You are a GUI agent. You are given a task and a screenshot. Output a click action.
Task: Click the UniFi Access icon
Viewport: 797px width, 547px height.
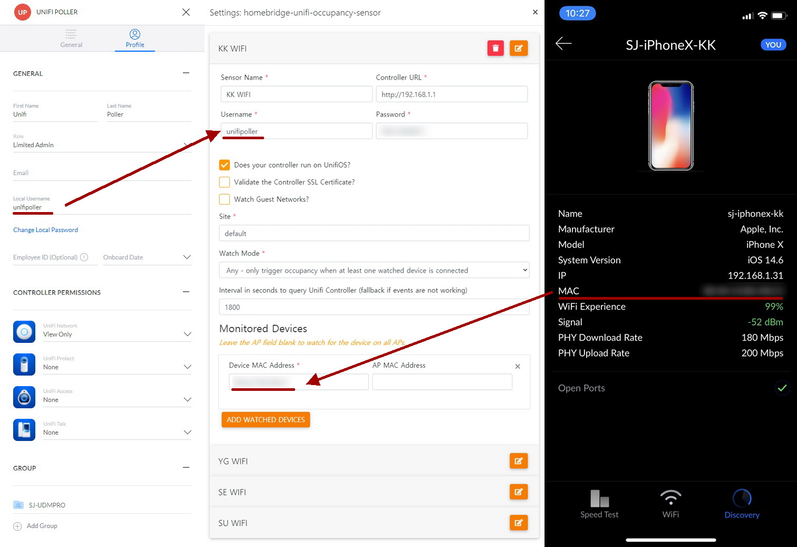24,397
